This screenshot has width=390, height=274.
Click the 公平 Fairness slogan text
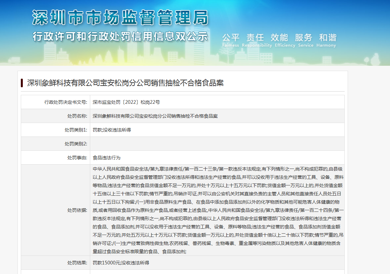pyautogui.click(x=231, y=40)
